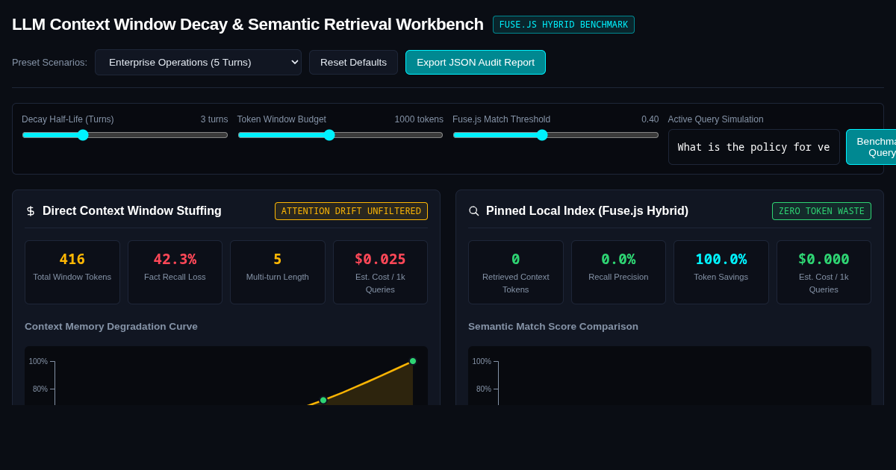This screenshot has height=470, width=896.
Task: Click the magnifier icon beside Pinned Local Index
Action: [474, 211]
